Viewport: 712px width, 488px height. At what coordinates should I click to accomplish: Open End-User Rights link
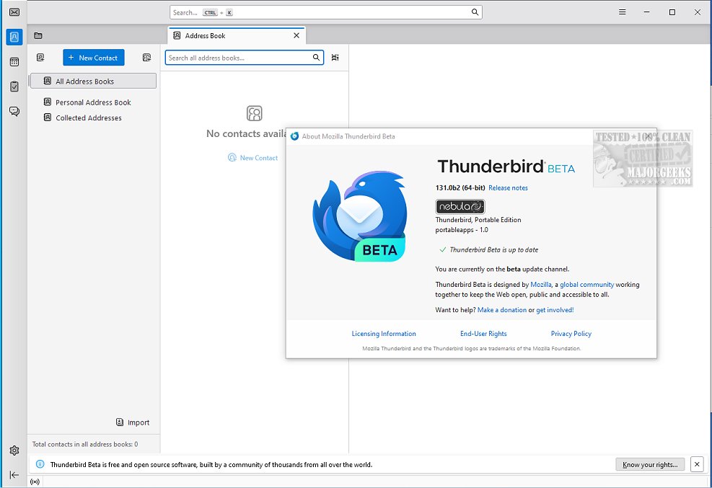483,334
